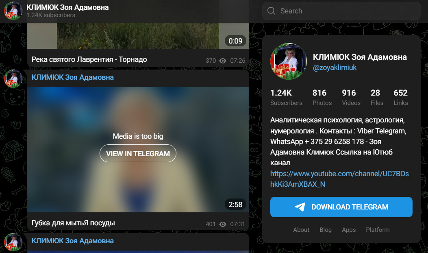Click the avatar beside the bottom post
The width and height of the screenshot is (428, 253).
point(13,242)
